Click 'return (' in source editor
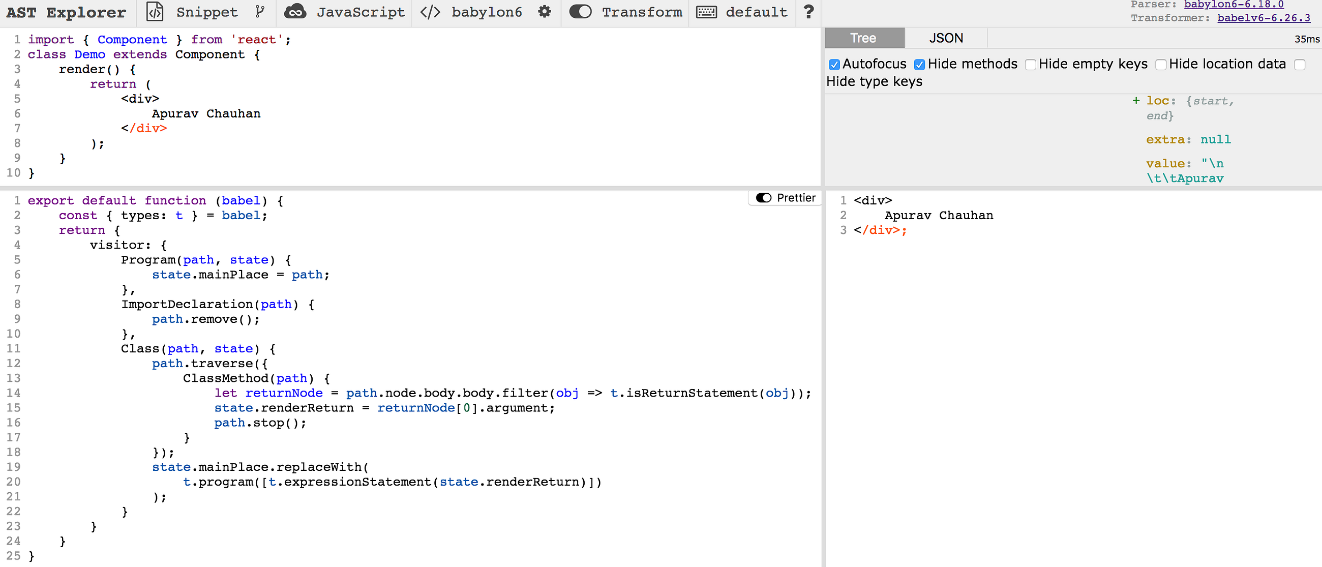This screenshot has height=567, width=1322. pos(121,84)
